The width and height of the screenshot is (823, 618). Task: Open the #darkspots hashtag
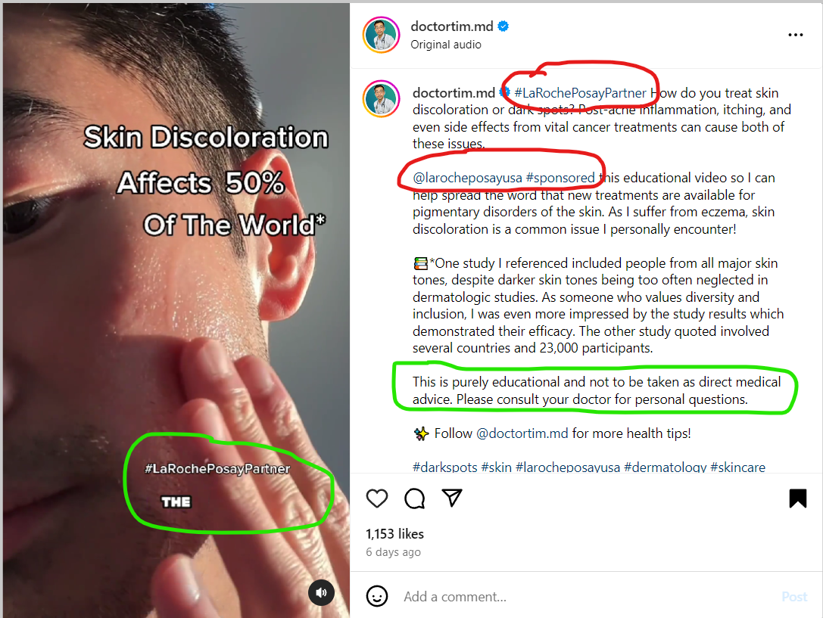445,467
